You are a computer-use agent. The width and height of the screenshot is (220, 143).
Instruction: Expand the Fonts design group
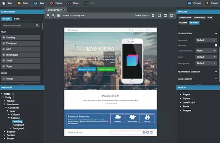pyautogui.click(x=180, y=106)
